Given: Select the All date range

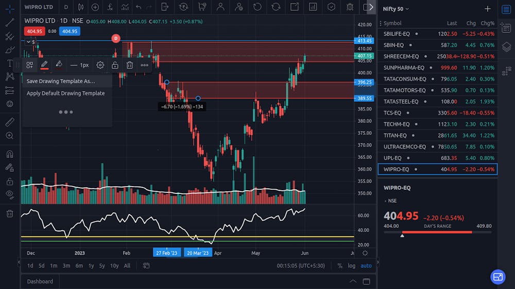Looking at the screenshot, I should click(127, 266).
